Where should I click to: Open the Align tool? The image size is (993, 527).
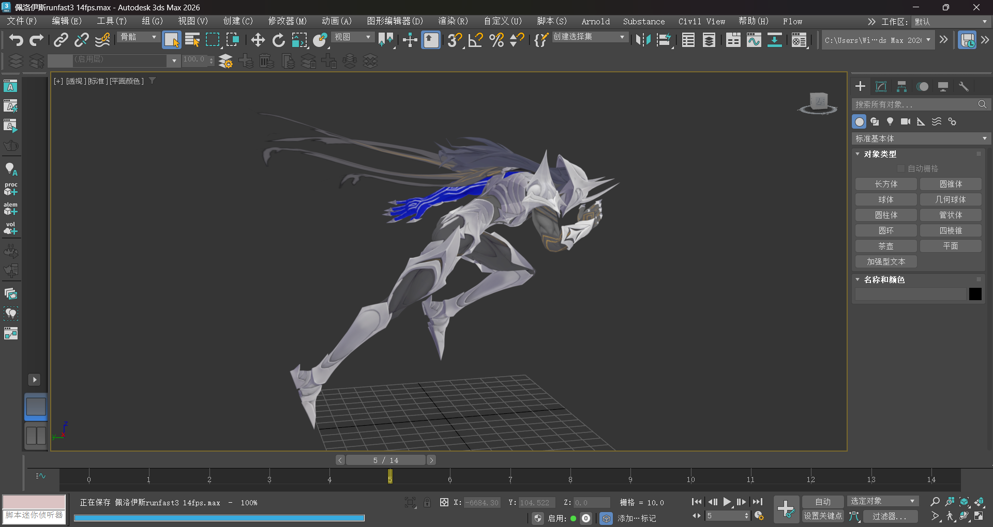pyautogui.click(x=664, y=40)
